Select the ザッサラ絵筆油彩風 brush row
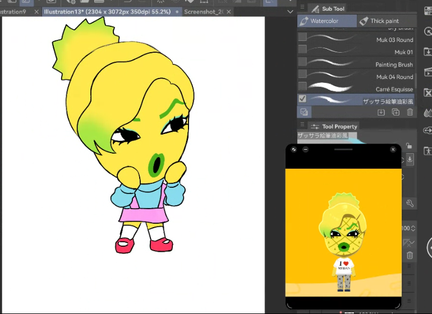432x314 pixels. tap(356, 100)
